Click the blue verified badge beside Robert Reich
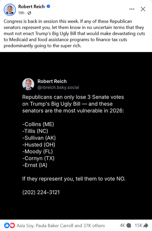Screen dimensions: 152x231 48,6
